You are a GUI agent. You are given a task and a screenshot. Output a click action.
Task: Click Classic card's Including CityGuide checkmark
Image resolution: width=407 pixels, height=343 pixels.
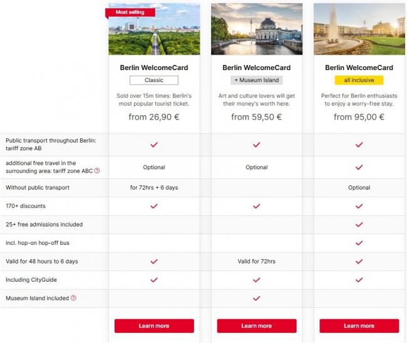tap(154, 280)
